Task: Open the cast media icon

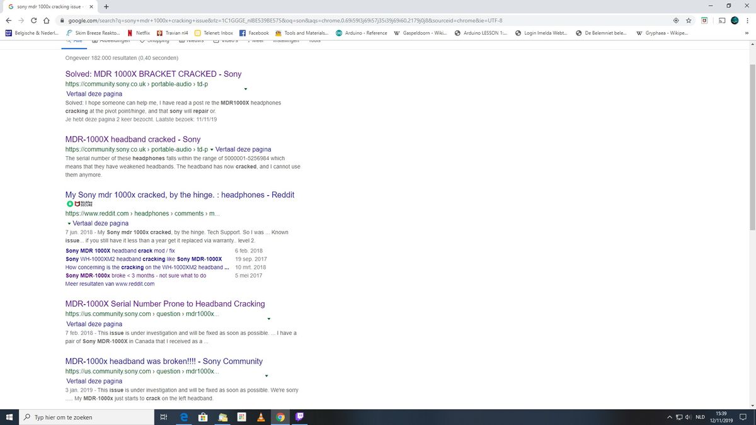Action: coord(722,20)
